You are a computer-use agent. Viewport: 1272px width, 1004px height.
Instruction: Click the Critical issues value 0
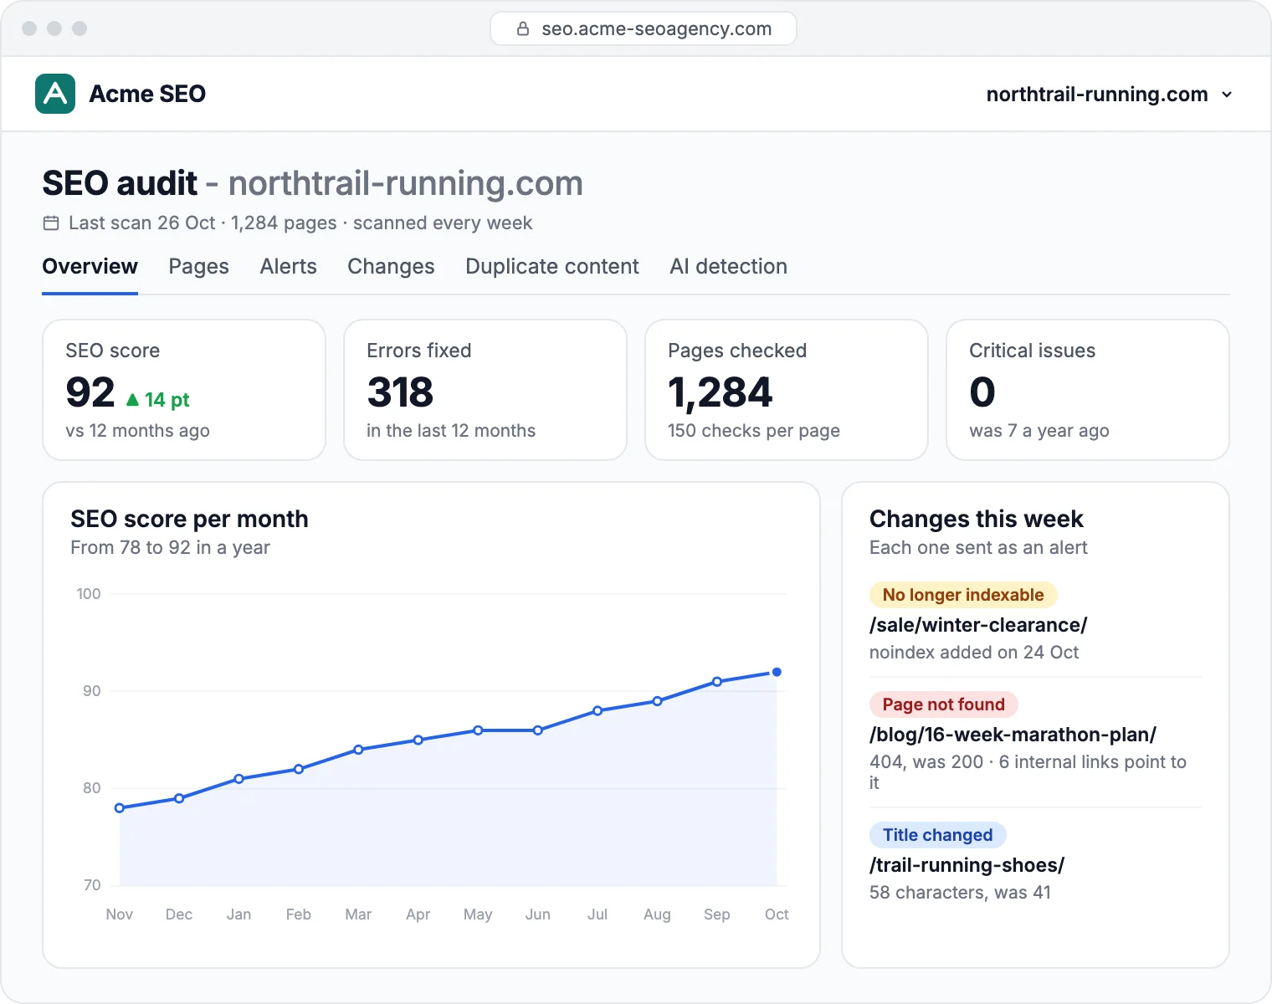pyautogui.click(x=982, y=392)
